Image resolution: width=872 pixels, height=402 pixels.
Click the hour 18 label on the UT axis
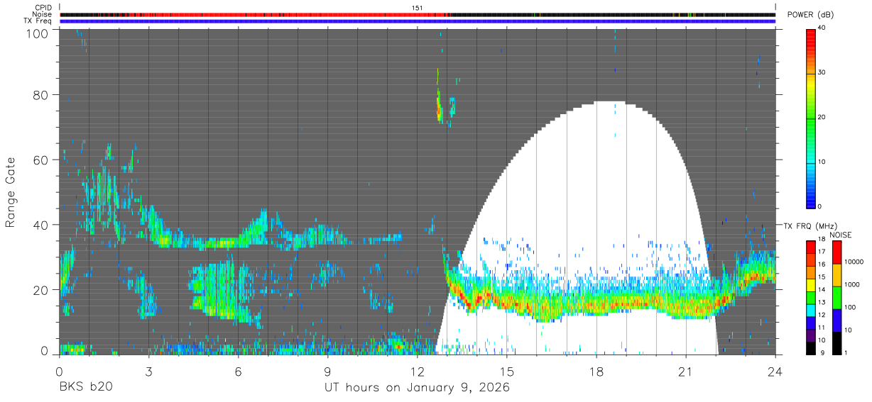(596, 372)
